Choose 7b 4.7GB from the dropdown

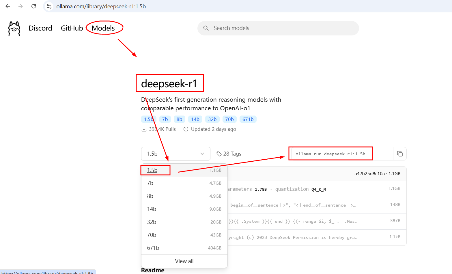click(x=184, y=183)
